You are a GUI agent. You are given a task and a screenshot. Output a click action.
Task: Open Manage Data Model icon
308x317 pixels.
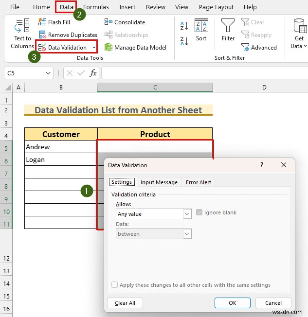tap(109, 48)
